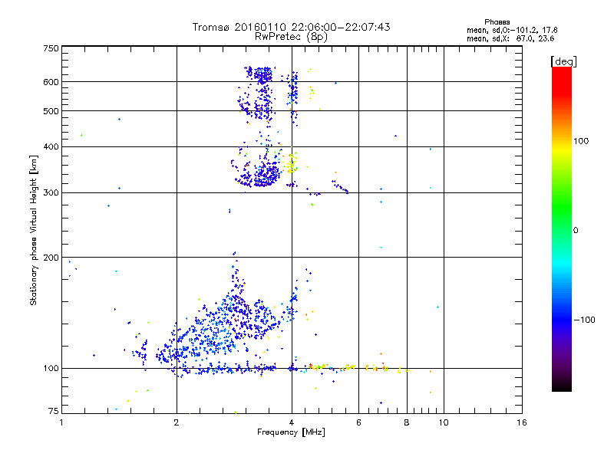Click the "200" height axis tick label

coord(51,258)
